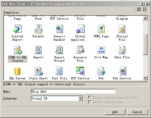Choose the JScript File template
The height and width of the screenshot is (118, 152).
[122, 29]
